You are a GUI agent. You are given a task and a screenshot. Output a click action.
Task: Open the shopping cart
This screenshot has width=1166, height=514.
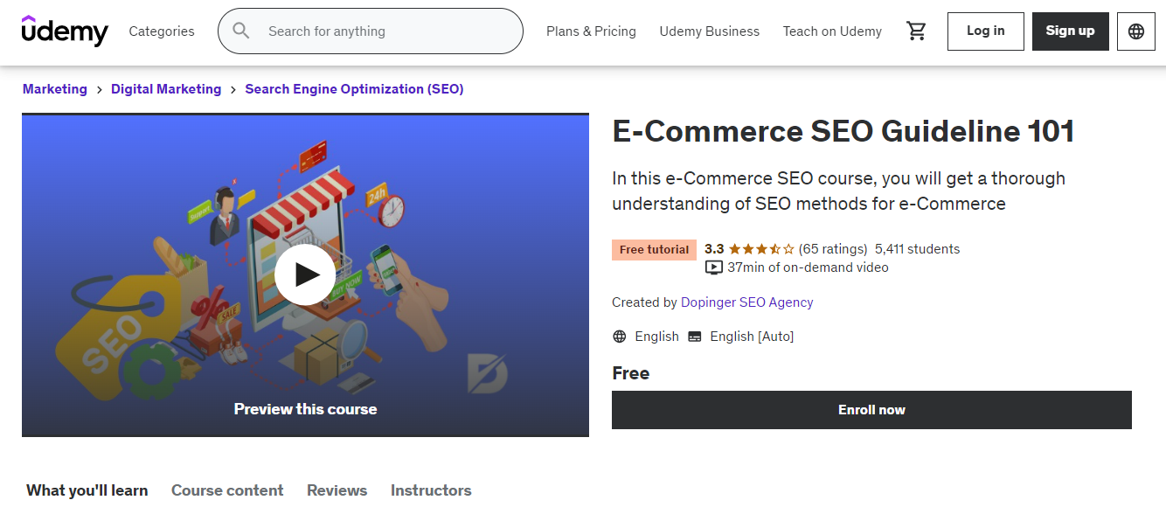point(916,31)
